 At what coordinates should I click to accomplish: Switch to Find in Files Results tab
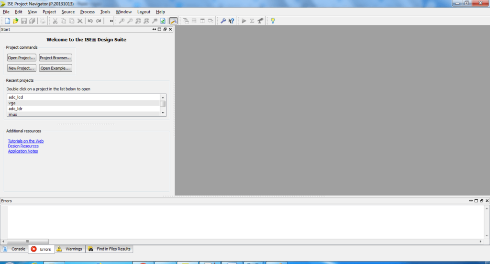[x=110, y=249]
